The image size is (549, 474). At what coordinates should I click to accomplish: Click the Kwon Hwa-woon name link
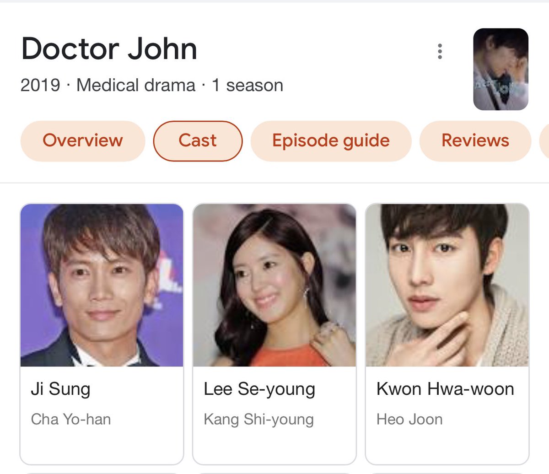click(x=445, y=389)
